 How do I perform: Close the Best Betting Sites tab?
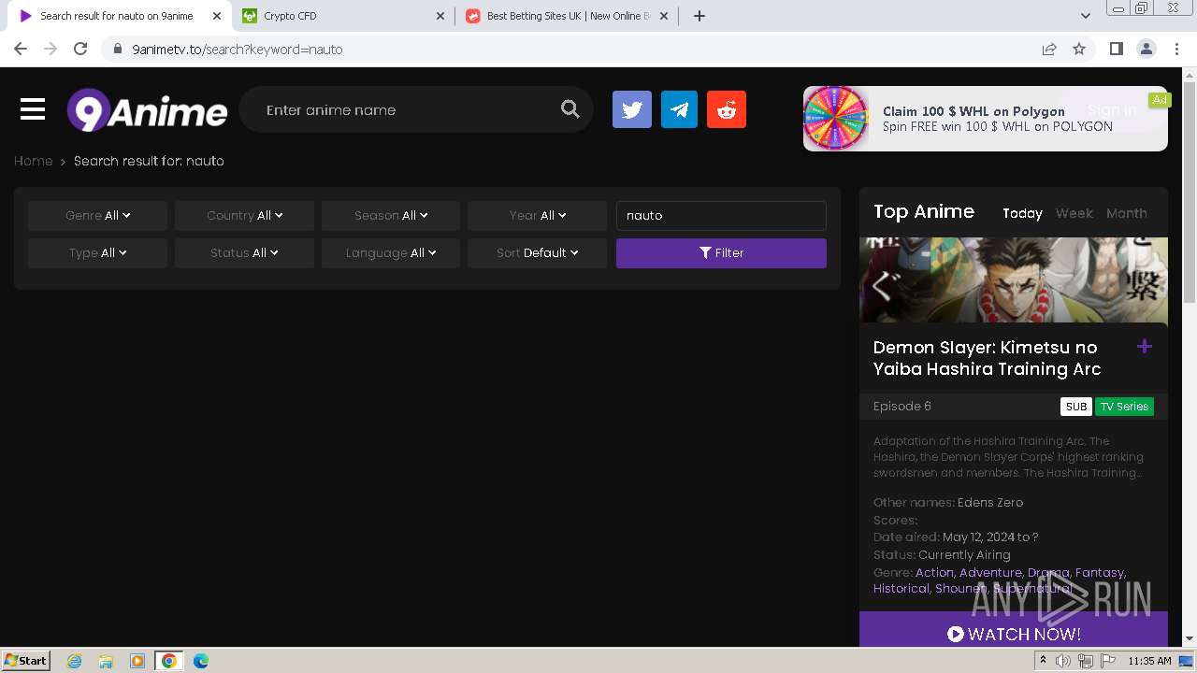(665, 16)
